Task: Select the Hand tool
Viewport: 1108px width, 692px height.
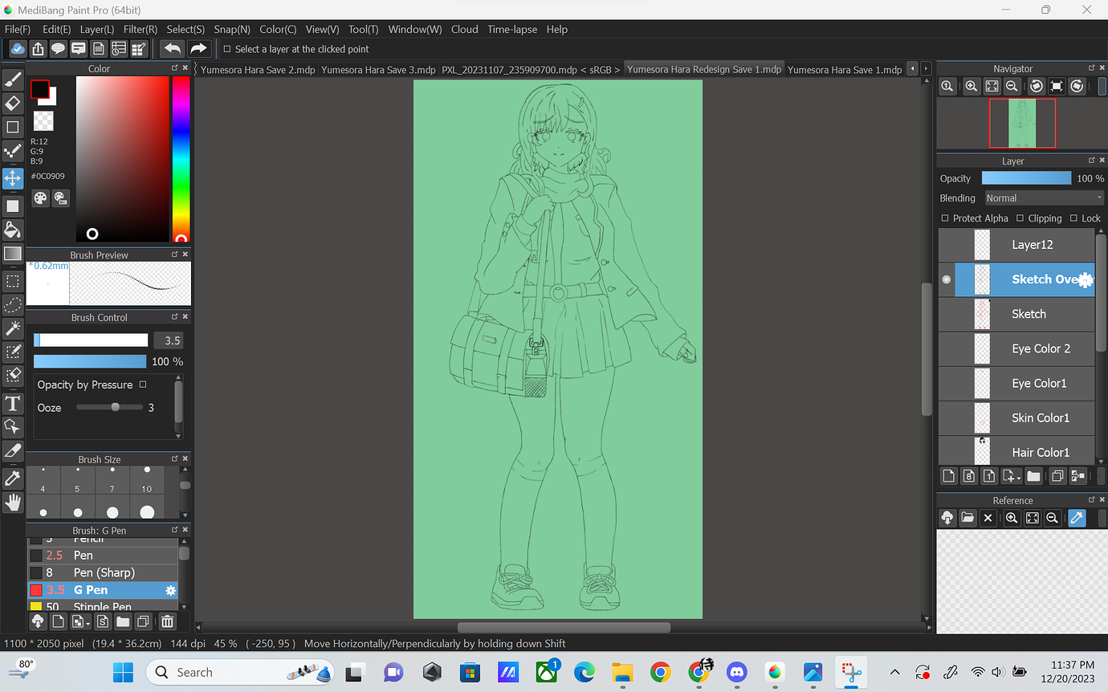Action: click(x=13, y=502)
